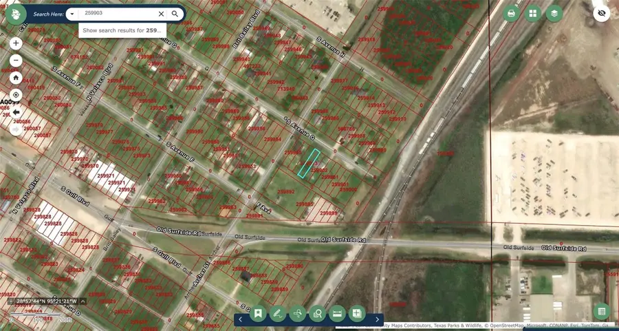Click the 'F Ave' street label
Viewport: 619px width, 331px height.
pyautogui.click(x=263, y=208)
